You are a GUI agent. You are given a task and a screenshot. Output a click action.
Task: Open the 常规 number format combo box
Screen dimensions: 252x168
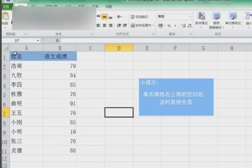174,16
